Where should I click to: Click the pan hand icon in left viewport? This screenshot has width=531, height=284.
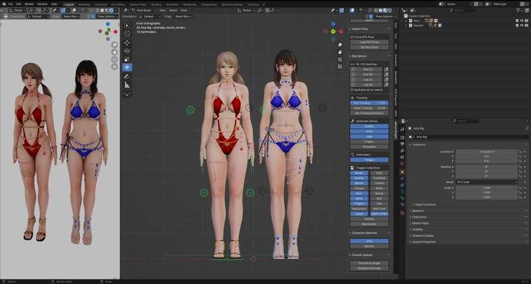(114, 52)
